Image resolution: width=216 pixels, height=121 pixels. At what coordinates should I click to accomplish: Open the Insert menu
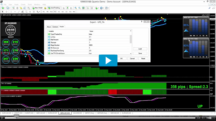click(x=16, y=5)
